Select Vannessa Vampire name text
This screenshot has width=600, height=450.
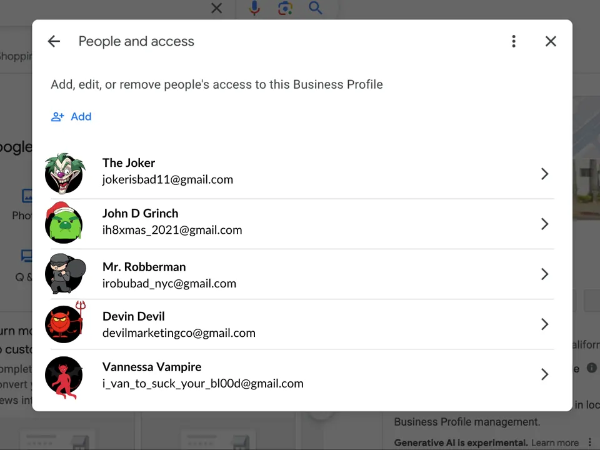(x=152, y=367)
